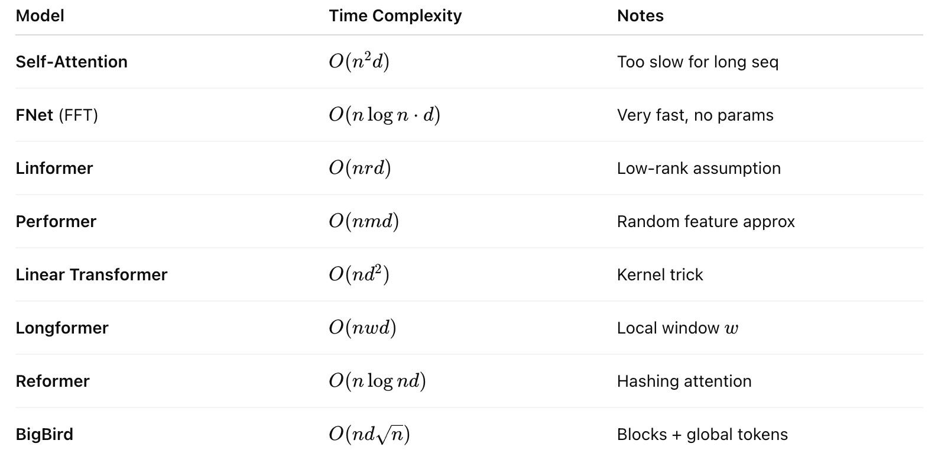Screen dimensions: 941x453
Task: Select the FNet complexity formula
Action: pyautogui.click(x=384, y=115)
